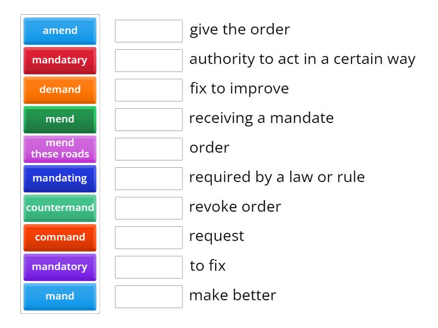Select the 'command' word tile
This screenshot has width=438, height=328.
[x=60, y=237]
